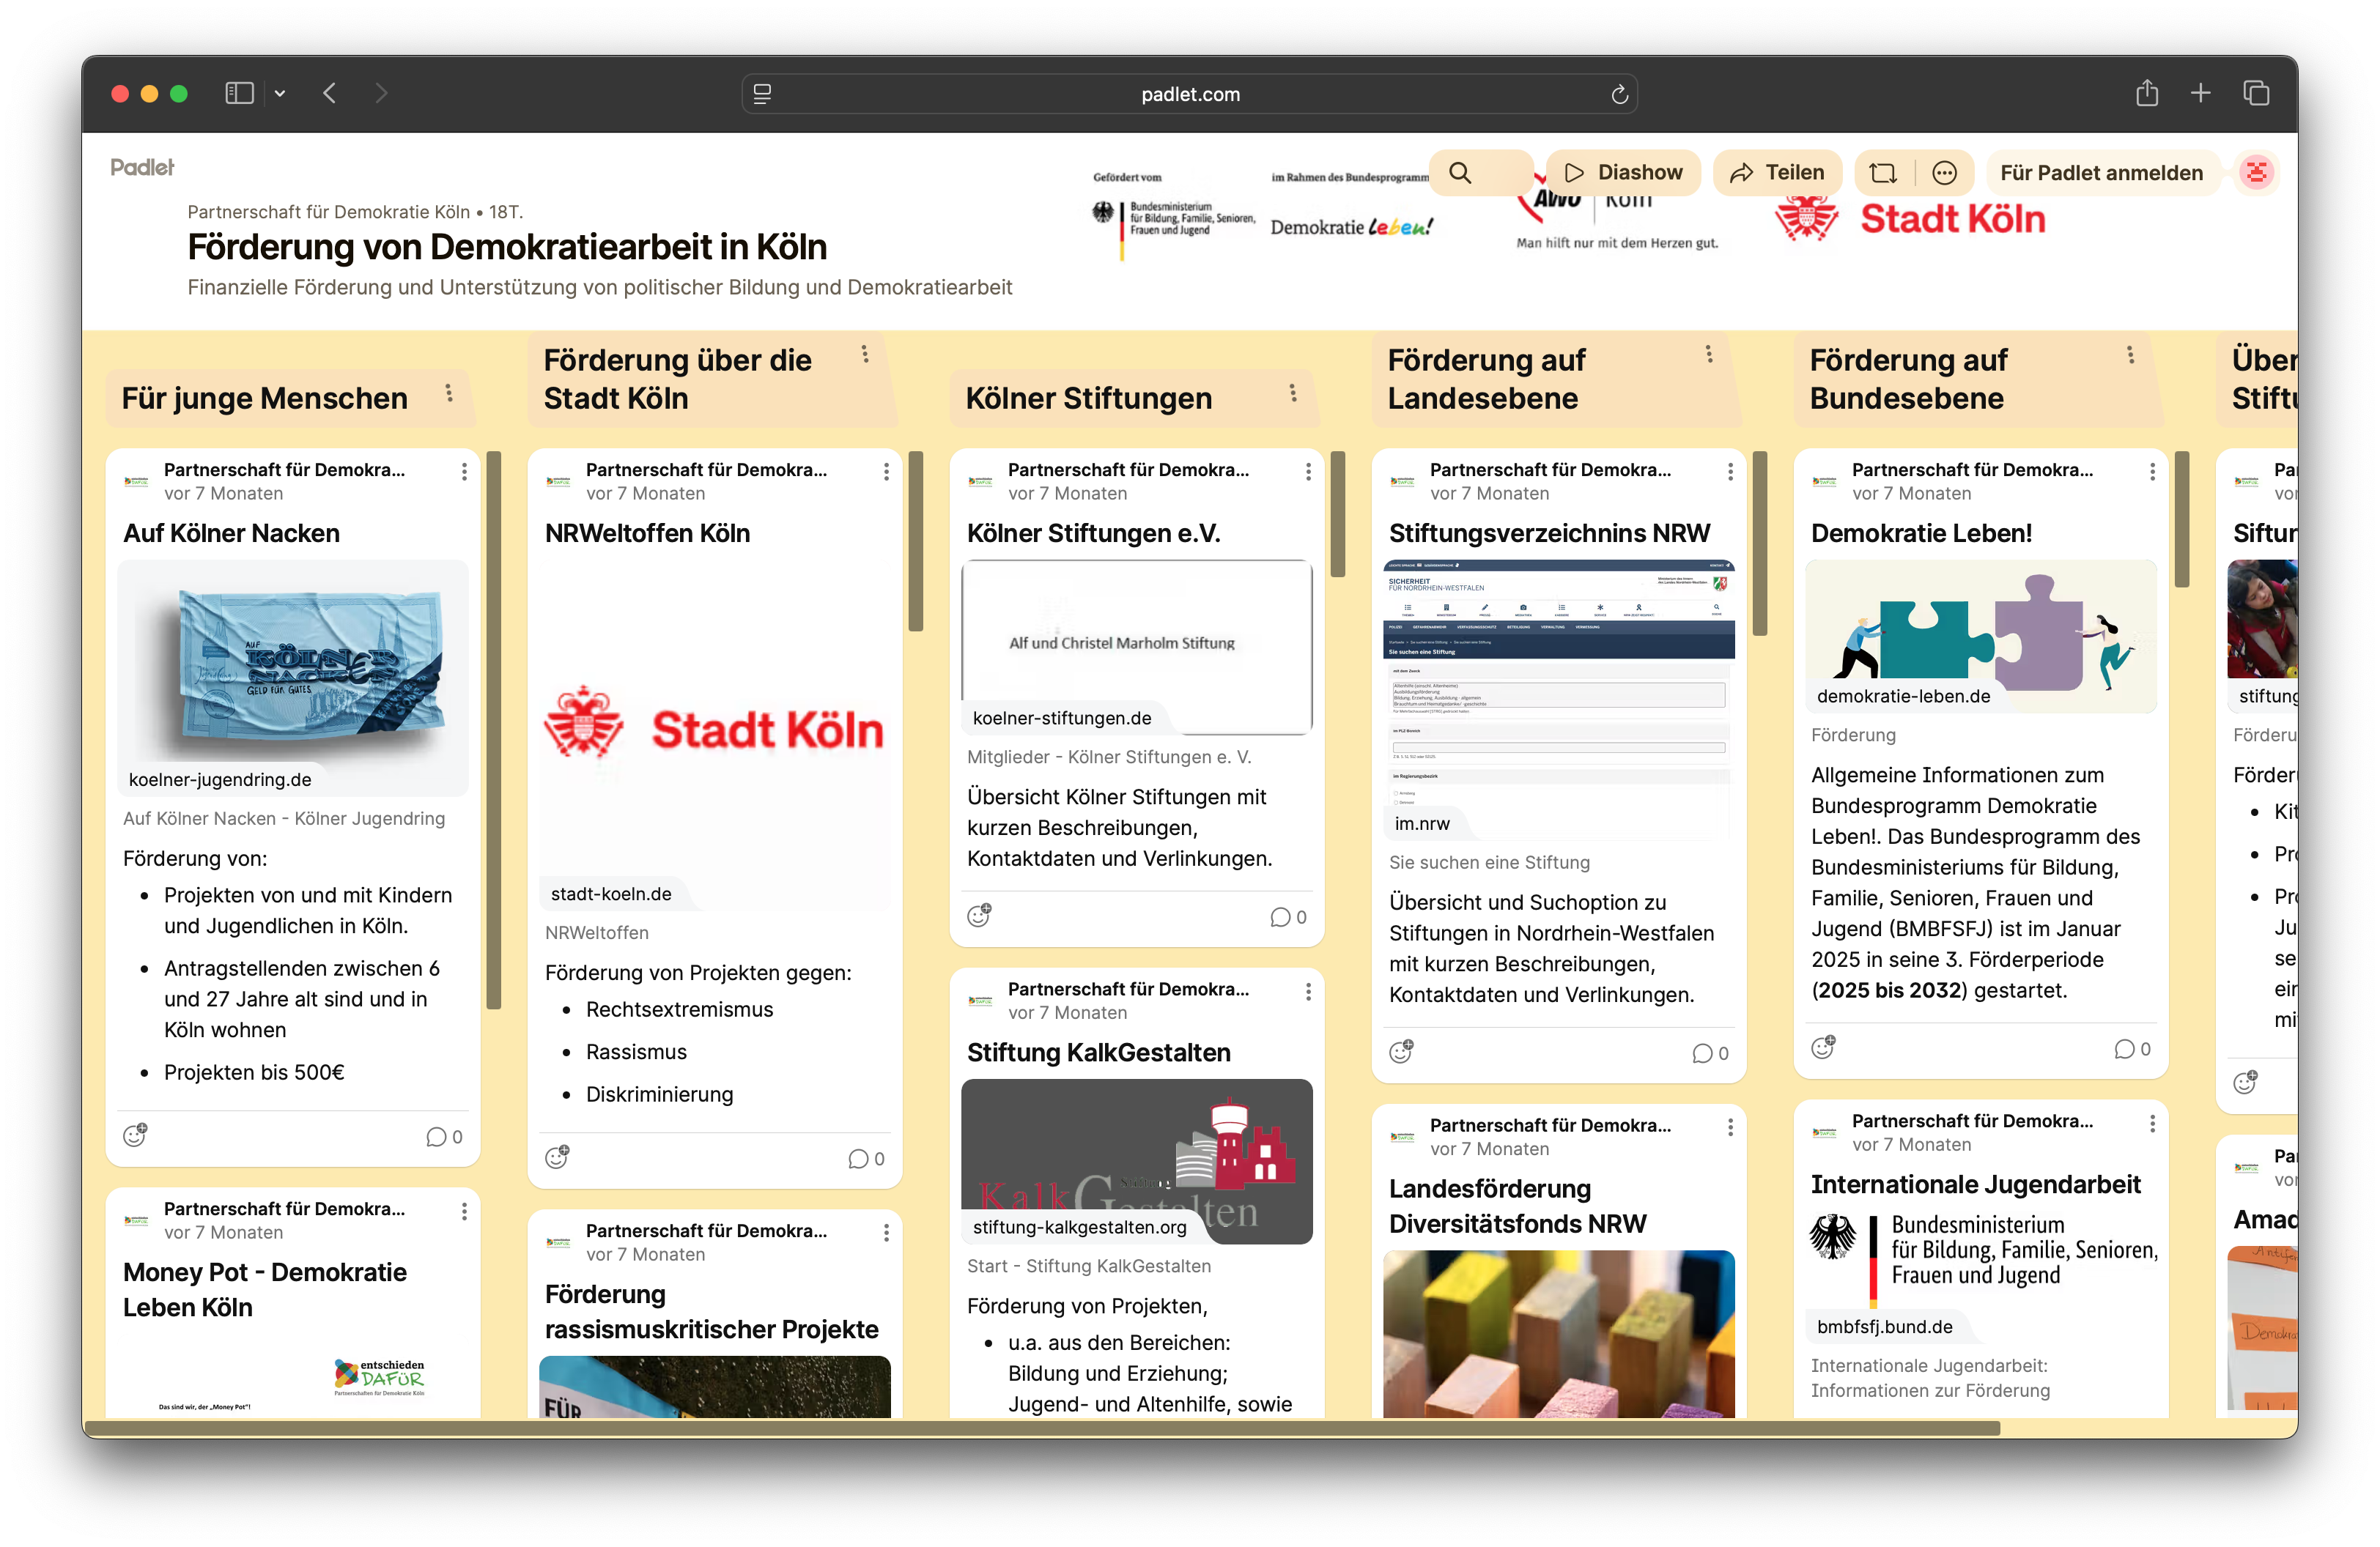Screen dimensions: 2380x1547
Task: Open comments on Stiftungsverzeichnins NRW post
Action: pos(1710,1053)
